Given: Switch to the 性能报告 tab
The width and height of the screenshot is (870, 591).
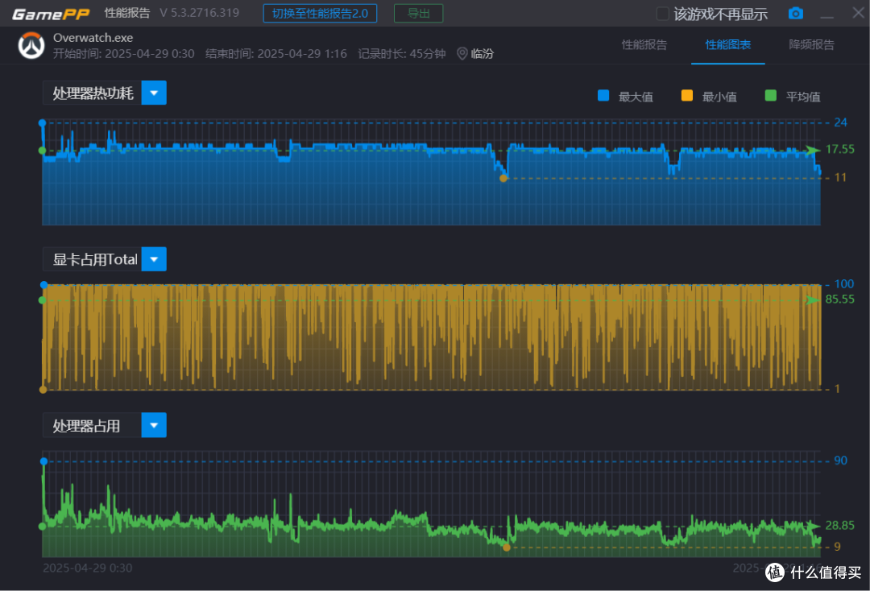Looking at the screenshot, I should click(x=644, y=45).
